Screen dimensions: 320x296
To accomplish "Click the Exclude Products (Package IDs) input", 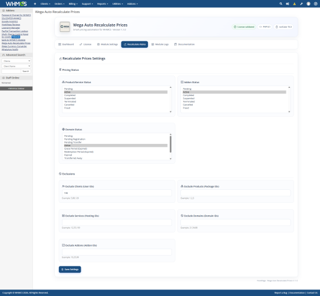I will [x=236, y=193].
